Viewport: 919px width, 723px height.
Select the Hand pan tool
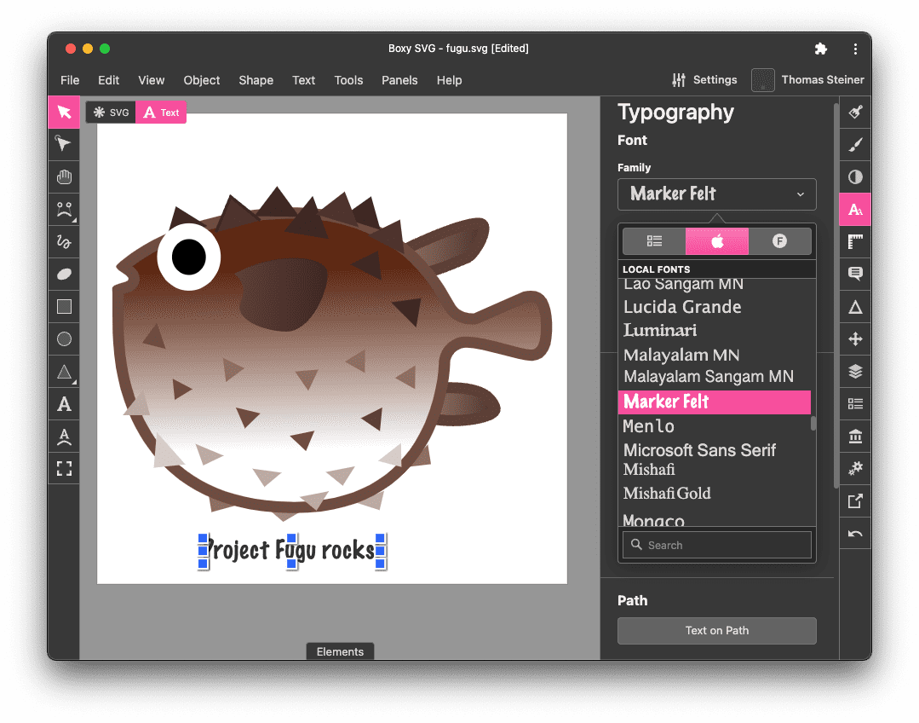click(64, 176)
